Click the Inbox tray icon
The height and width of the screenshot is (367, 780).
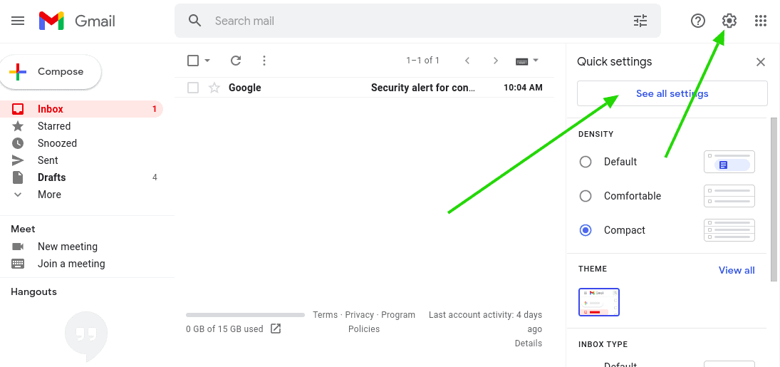coord(18,109)
